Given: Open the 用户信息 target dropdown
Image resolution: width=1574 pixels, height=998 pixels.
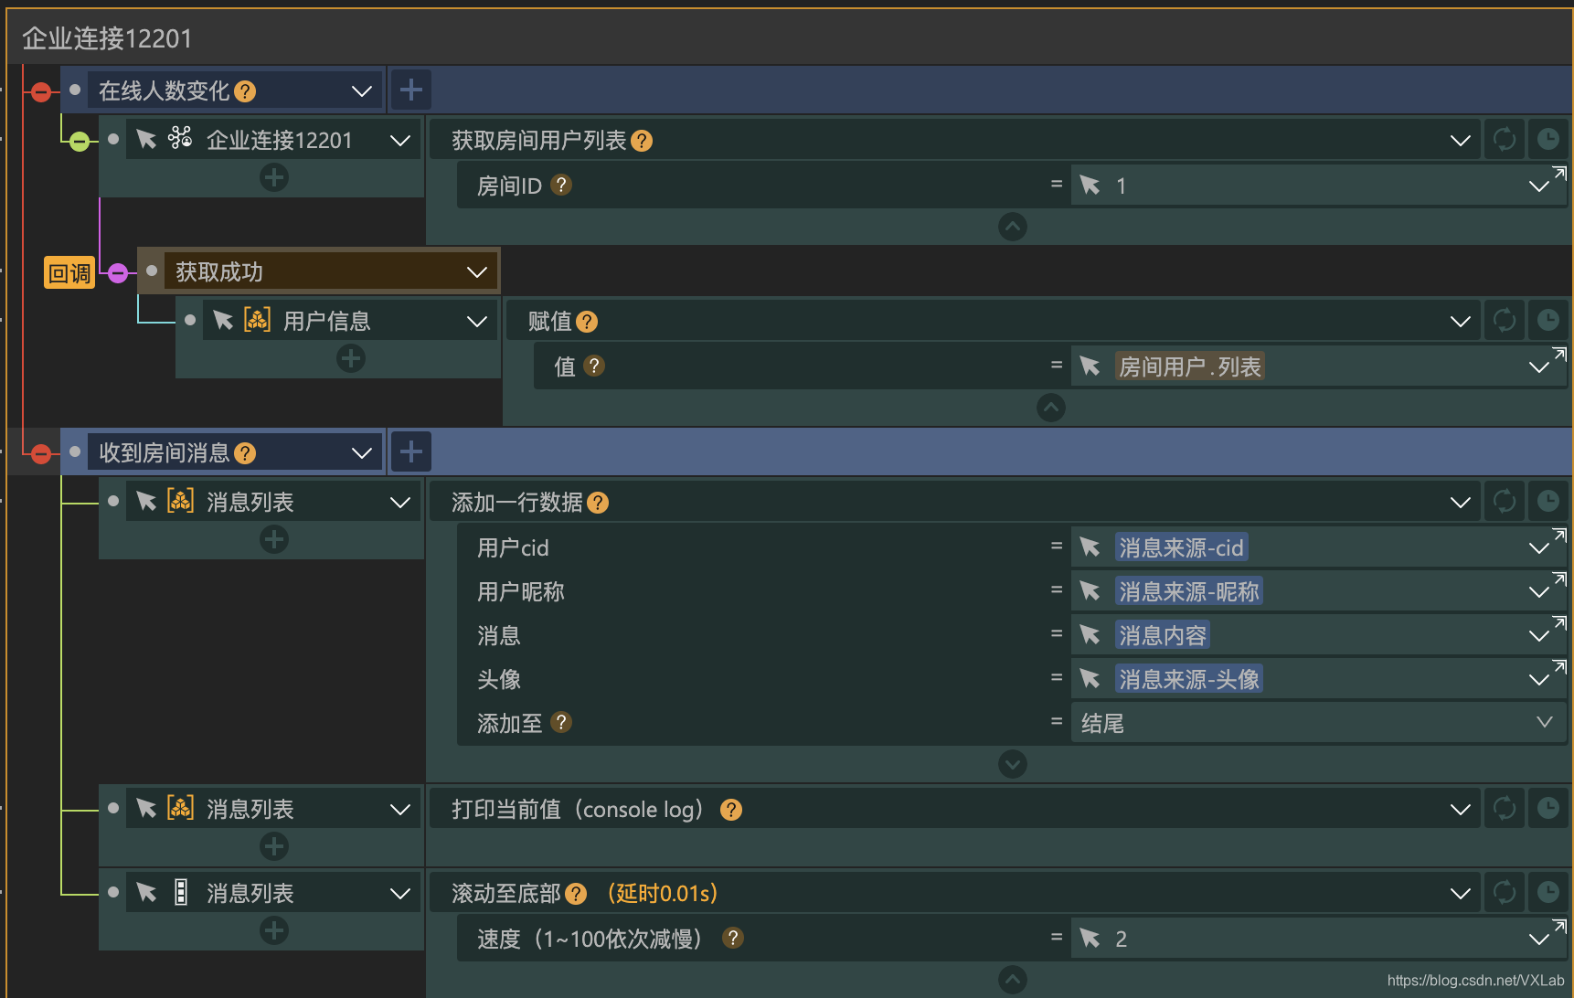Looking at the screenshot, I should pos(477,321).
